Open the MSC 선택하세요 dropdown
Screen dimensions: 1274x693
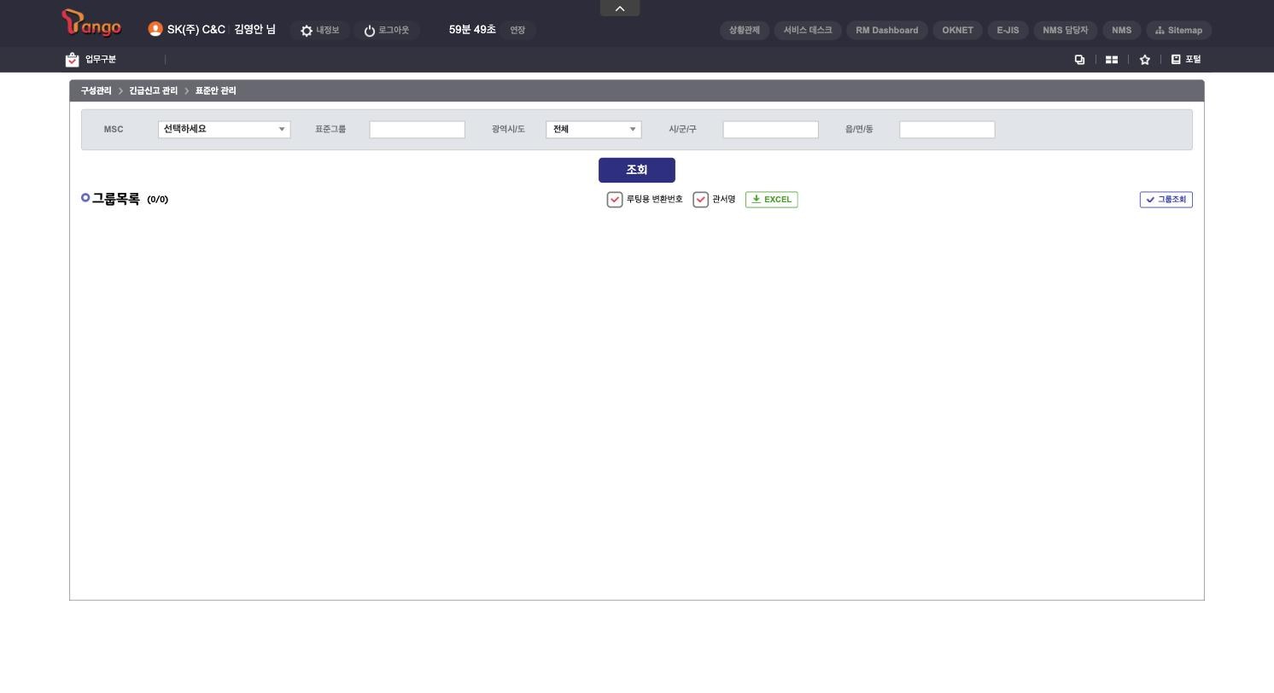click(x=225, y=130)
